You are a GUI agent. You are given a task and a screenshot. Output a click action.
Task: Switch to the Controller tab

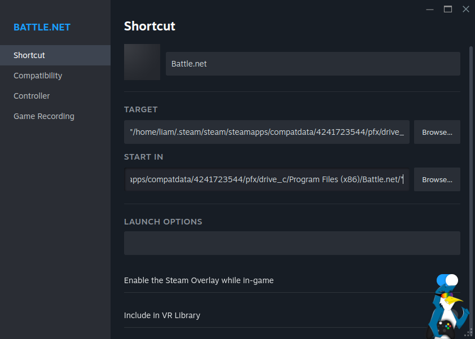[x=32, y=96]
